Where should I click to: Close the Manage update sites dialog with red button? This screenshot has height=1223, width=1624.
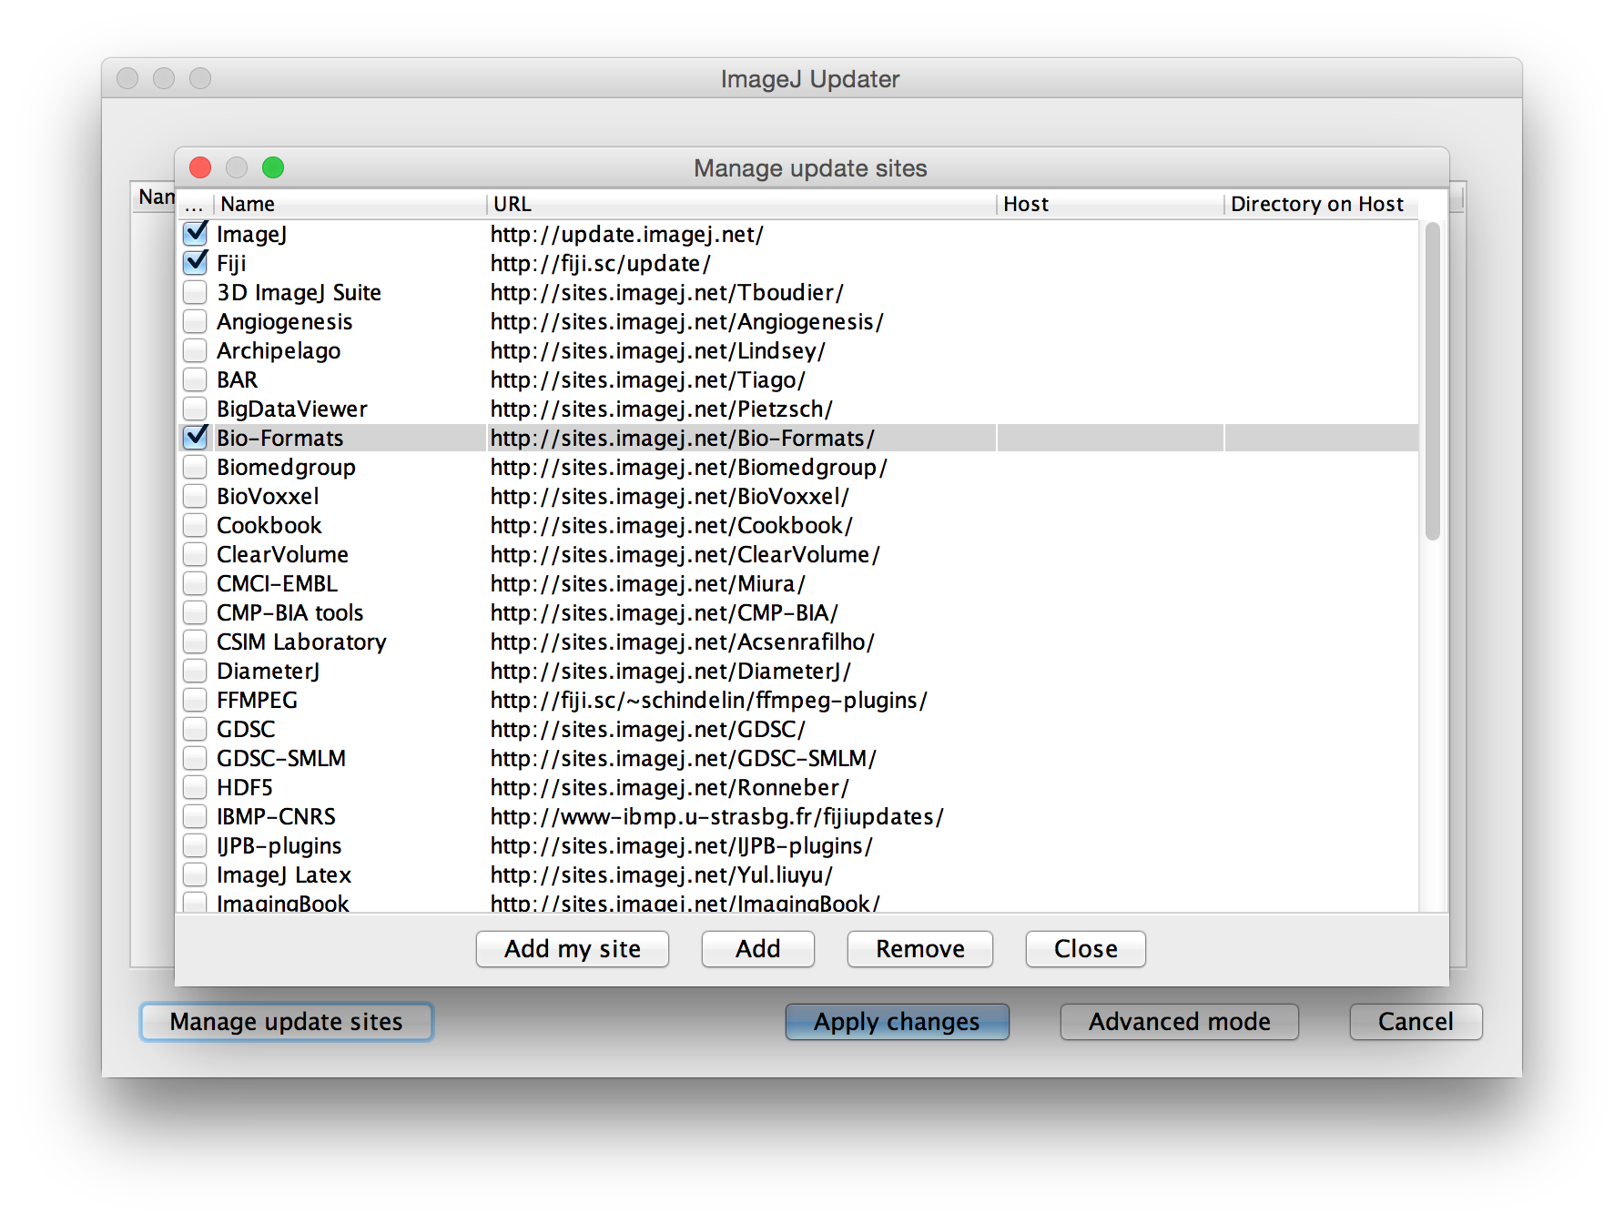point(200,167)
